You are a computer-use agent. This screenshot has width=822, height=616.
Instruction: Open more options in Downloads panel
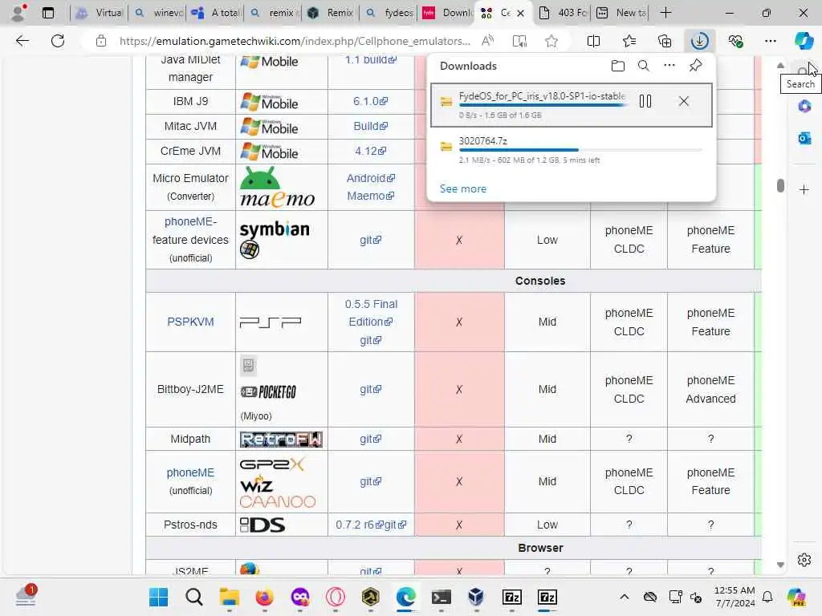pos(669,66)
